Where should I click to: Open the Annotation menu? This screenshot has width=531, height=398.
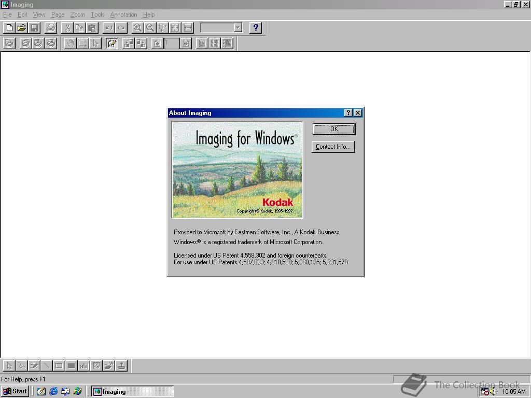[x=123, y=15]
